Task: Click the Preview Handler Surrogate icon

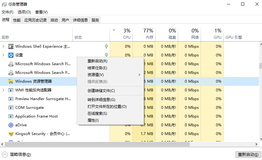Action: pyautogui.click(x=11, y=99)
